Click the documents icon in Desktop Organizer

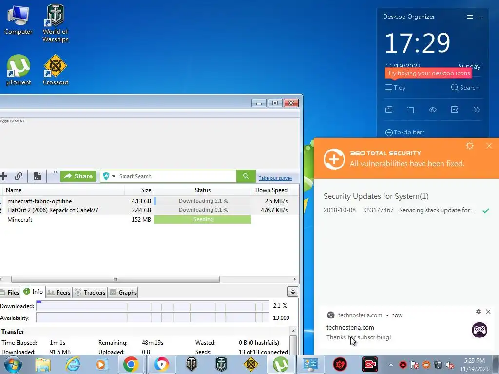[389, 110]
